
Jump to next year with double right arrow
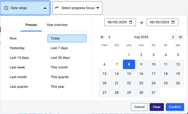tap(180, 37)
